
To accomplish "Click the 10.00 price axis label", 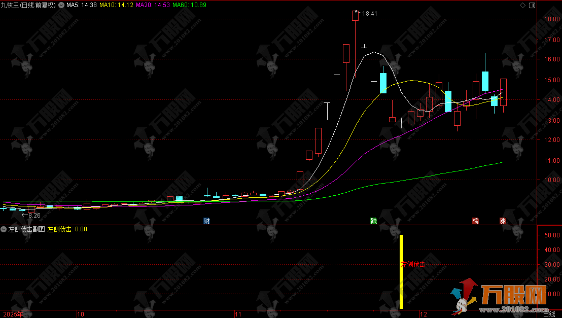I will tap(552, 180).
